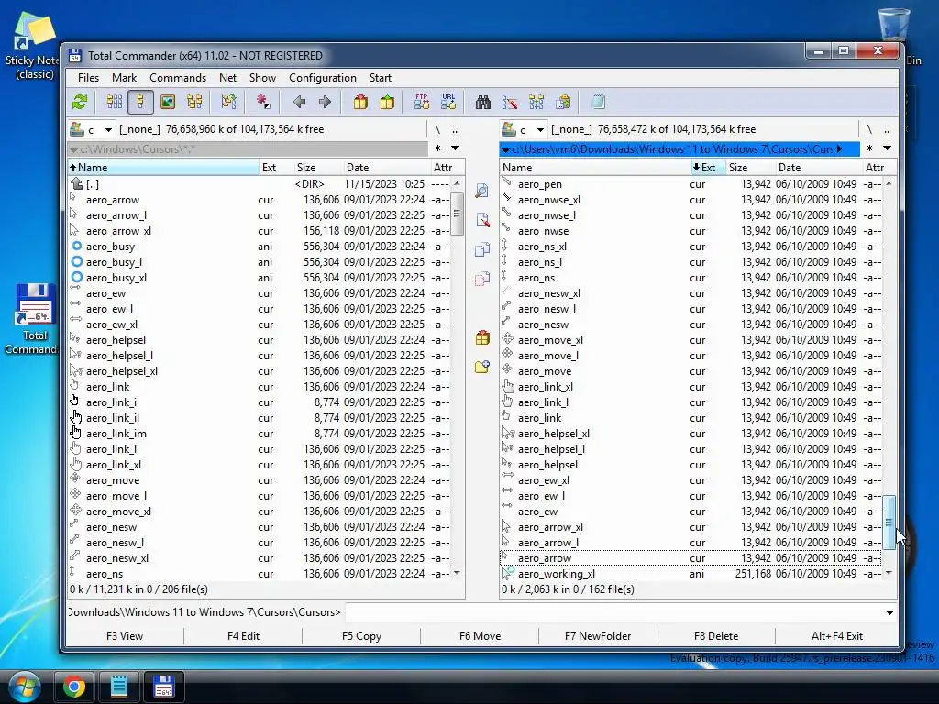This screenshot has height=704, width=939.
Task: Open Google Chrome from the taskbar
Action: (73, 687)
